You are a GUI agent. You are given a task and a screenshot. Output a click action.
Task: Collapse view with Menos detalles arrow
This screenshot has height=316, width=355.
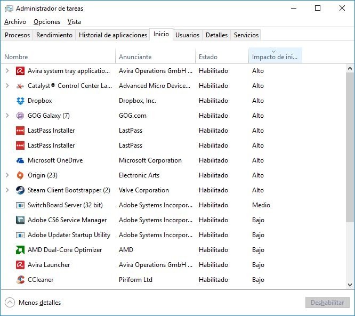tap(10, 303)
